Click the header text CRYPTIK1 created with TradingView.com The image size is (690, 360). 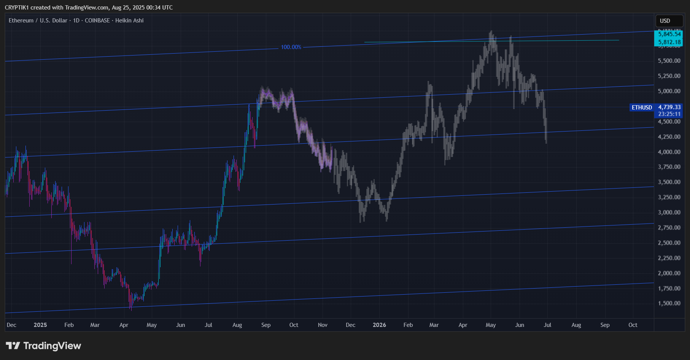(x=57, y=8)
